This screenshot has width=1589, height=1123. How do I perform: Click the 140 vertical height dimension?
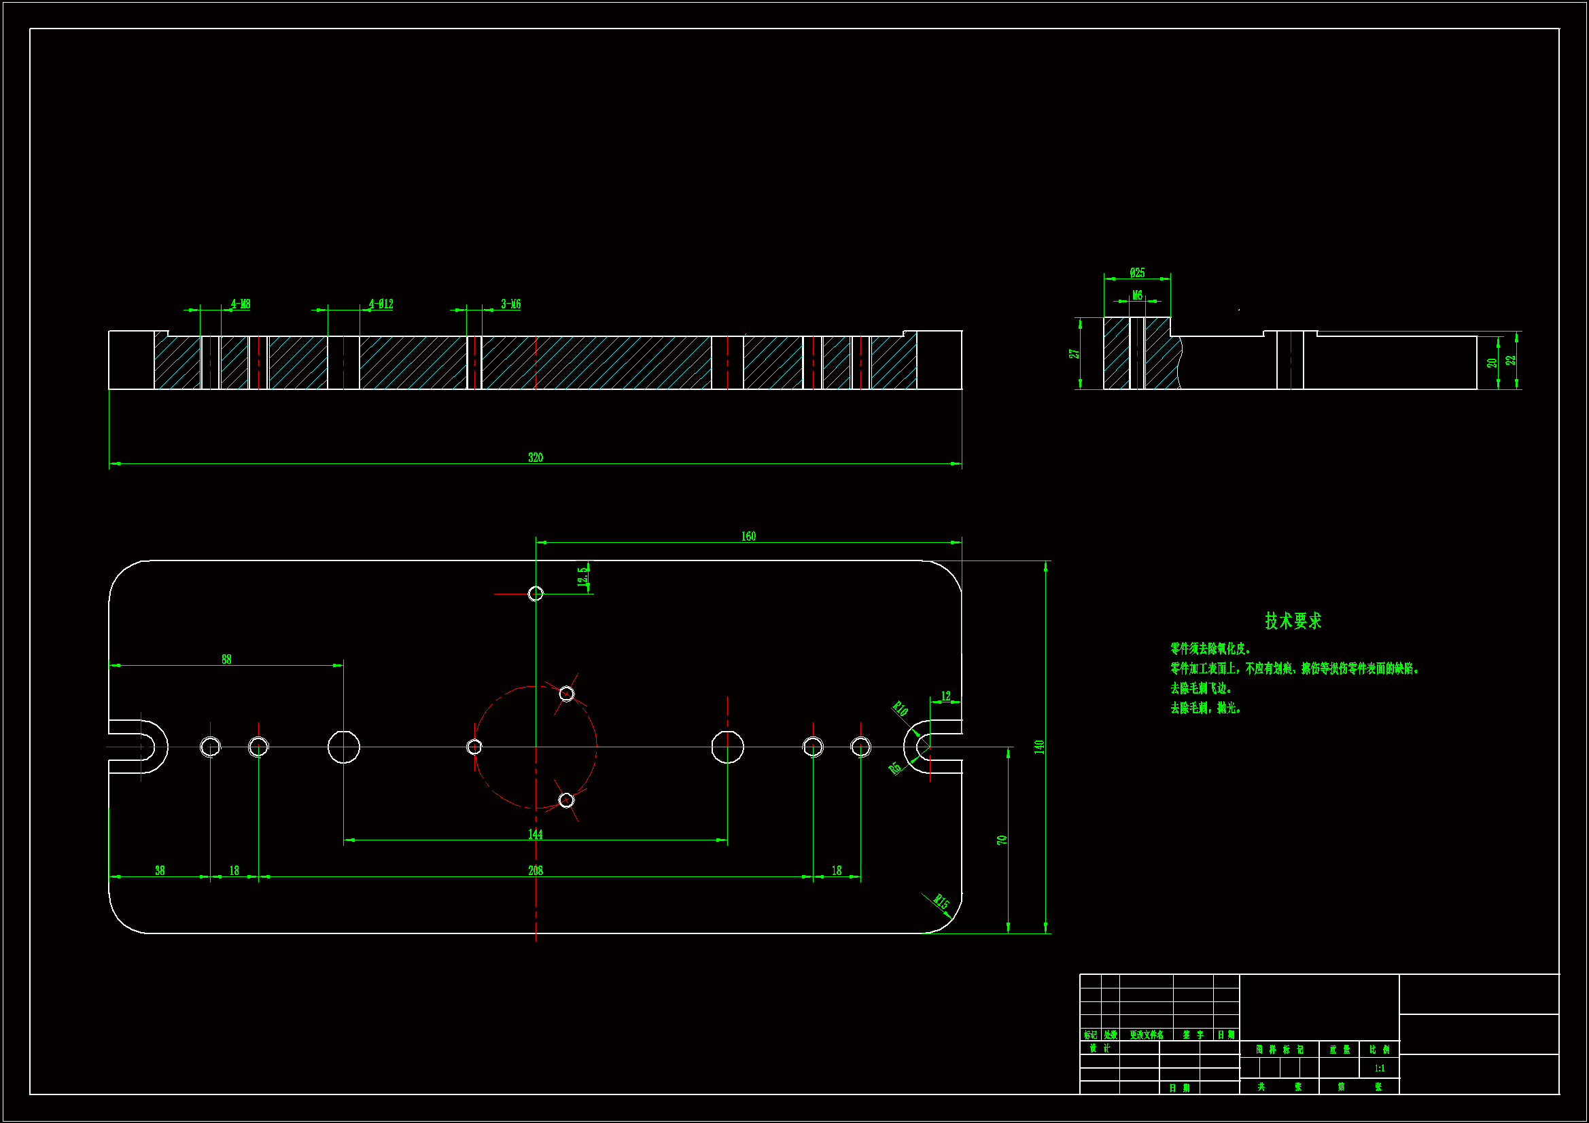click(1038, 747)
